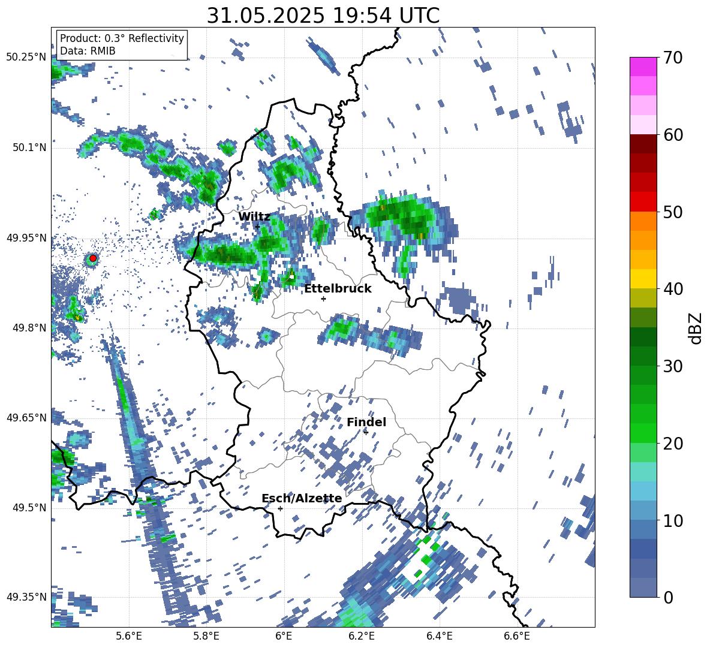The image size is (710, 648).
Task: Click the 49.8°N latitude label
Action: click(x=29, y=328)
